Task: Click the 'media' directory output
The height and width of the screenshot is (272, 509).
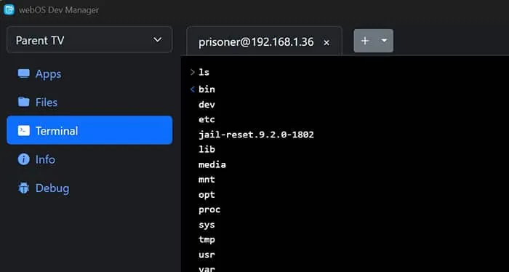Action: click(x=212, y=164)
